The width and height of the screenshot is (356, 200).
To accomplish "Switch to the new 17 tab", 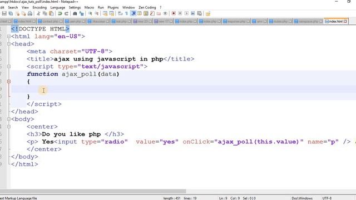I will click(x=163, y=21).
